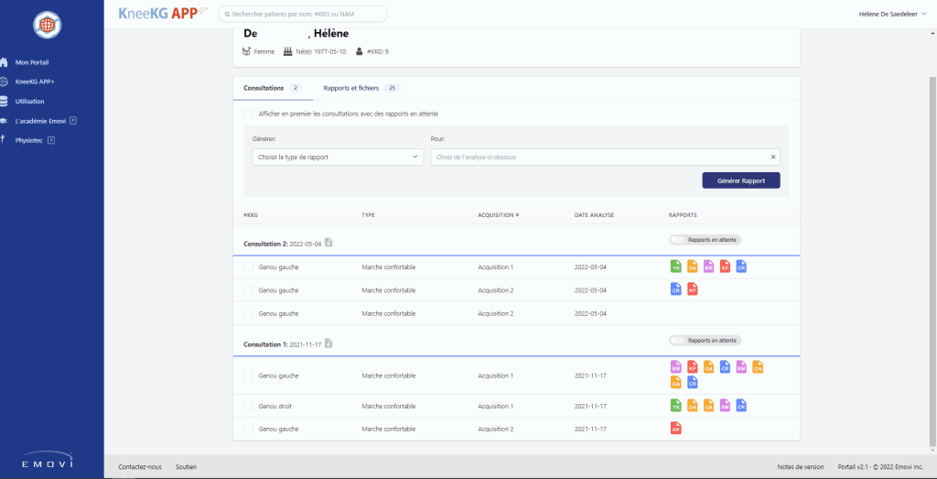Click the download icon beside Consultation 2 date
The height and width of the screenshot is (479, 937).
coord(328,243)
